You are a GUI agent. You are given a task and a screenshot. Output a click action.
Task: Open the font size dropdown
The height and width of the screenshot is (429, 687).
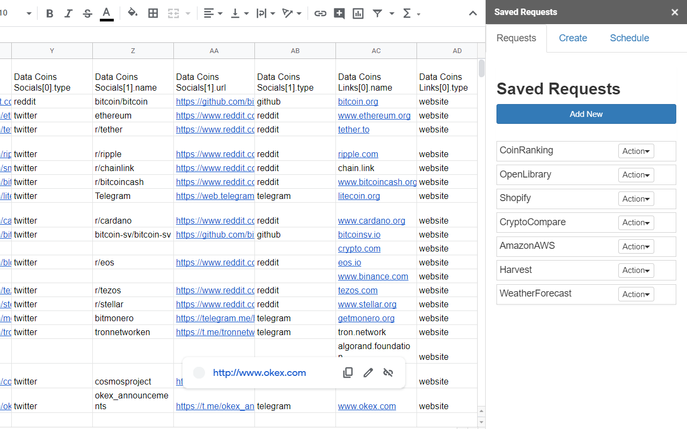(28, 13)
